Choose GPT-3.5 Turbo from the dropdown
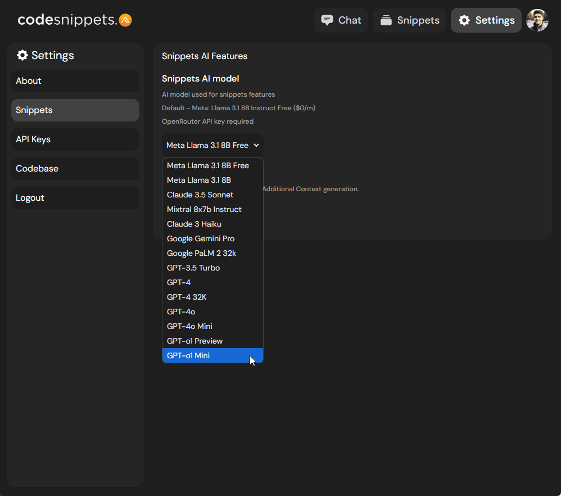Image resolution: width=561 pixels, height=496 pixels. coord(212,268)
